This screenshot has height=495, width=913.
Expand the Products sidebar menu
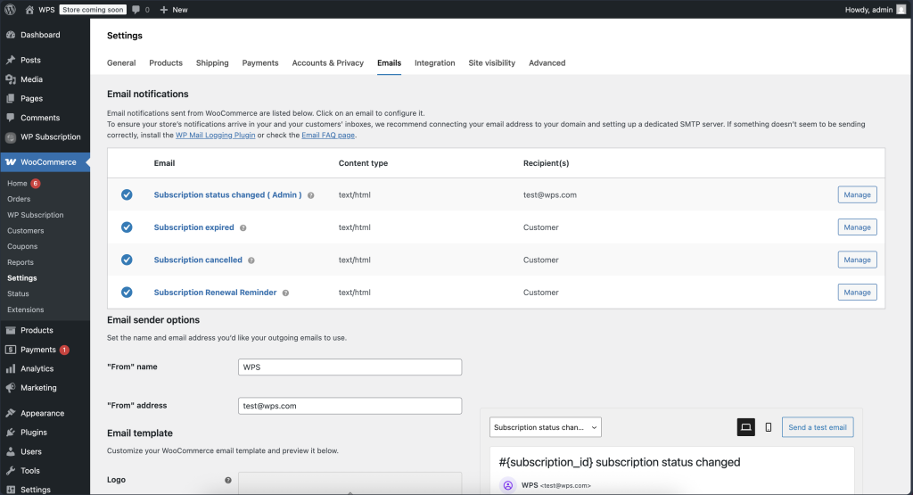click(x=37, y=330)
